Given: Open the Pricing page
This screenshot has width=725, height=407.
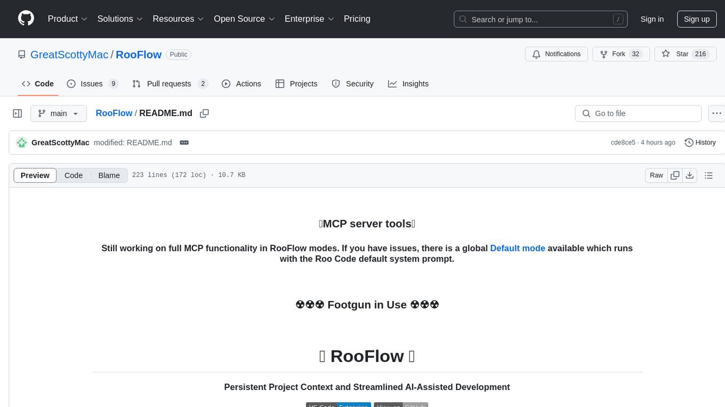Looking at the screenshot, I should point(357,19).
